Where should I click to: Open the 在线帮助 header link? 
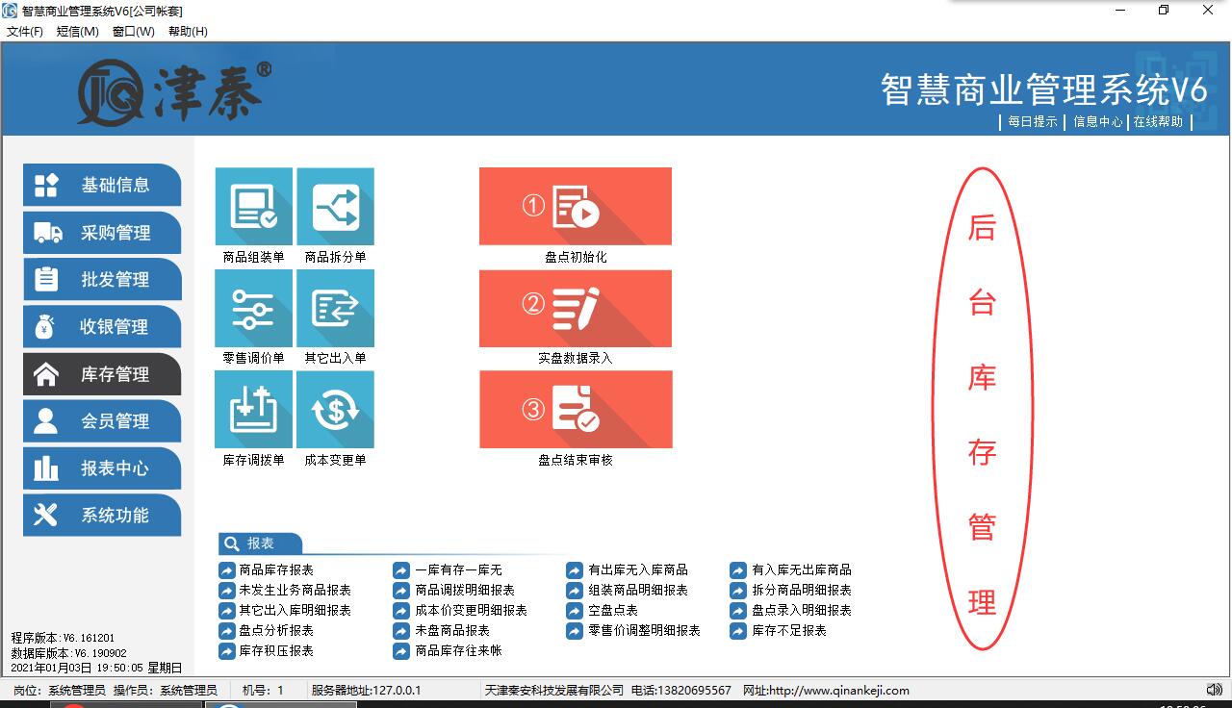[1158, 122]
